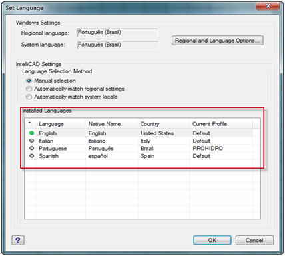The width and height of the screenshot is (285, 256).
Task: Select the English language row
Action: [x=139, y=133]
